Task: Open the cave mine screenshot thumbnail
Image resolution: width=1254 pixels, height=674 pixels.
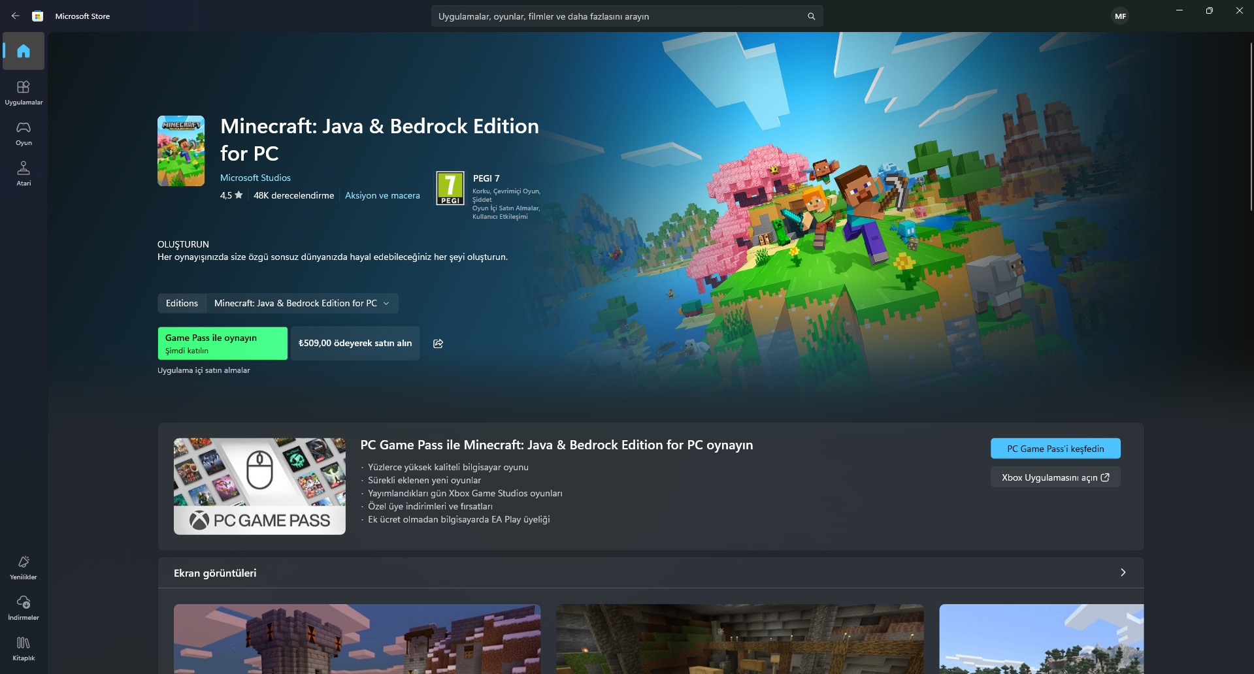Action: 740,639
